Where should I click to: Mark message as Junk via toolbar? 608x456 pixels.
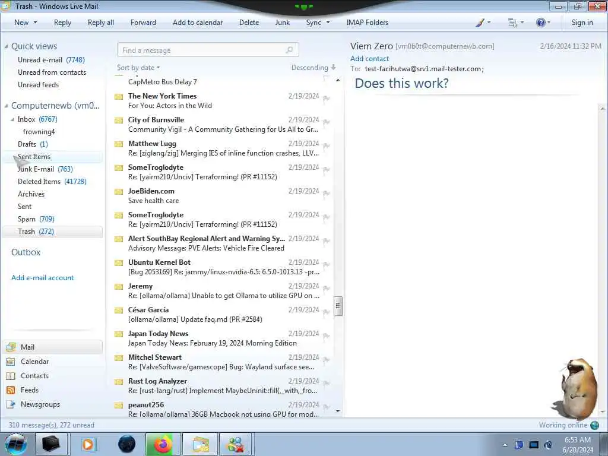pos(282,23)
